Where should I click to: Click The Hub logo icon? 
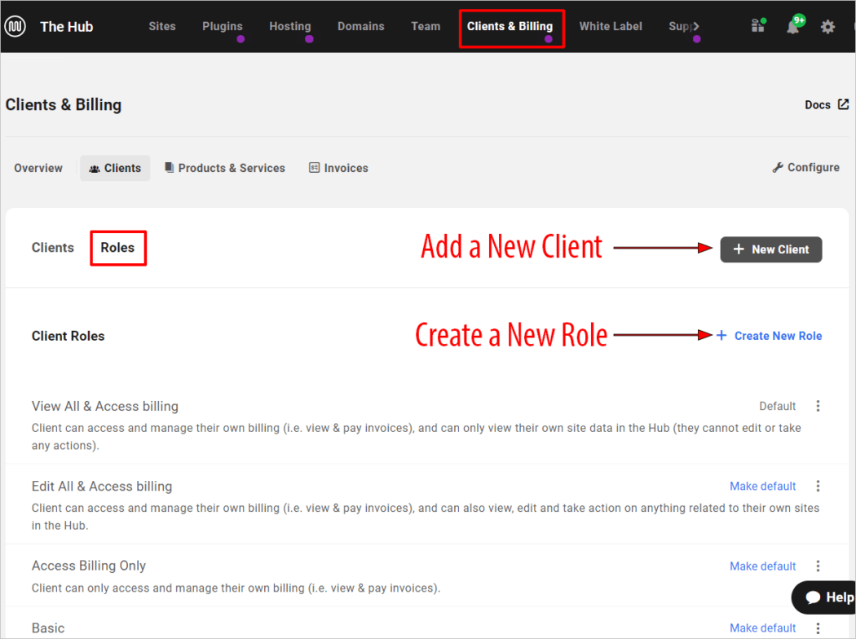coord(14,26)
